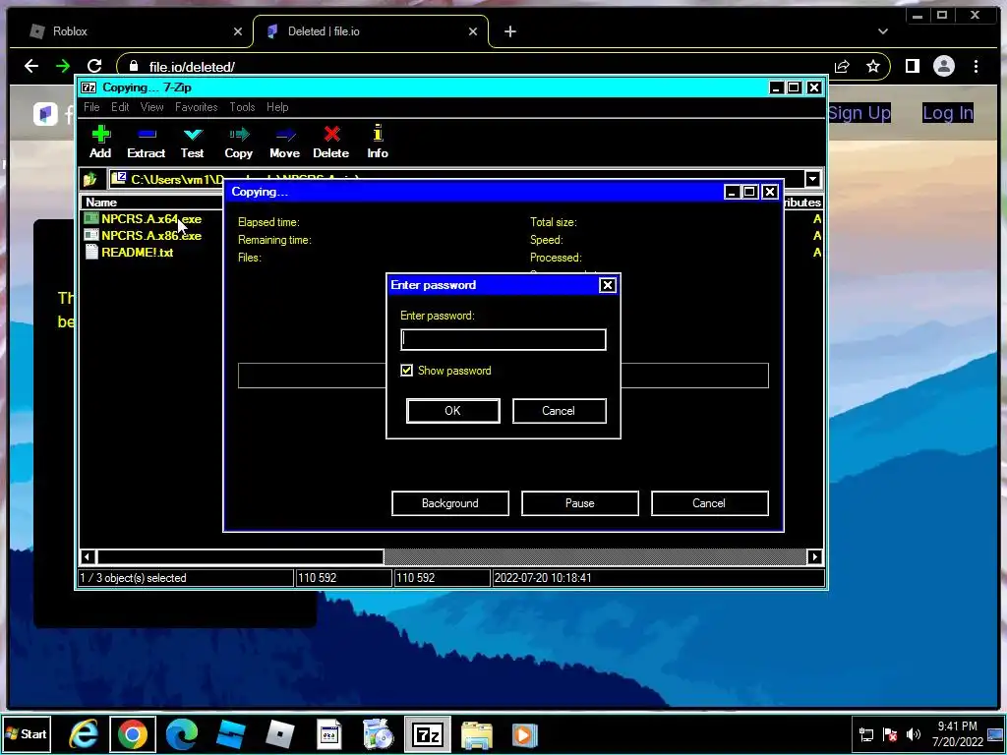The image size is (1007, 755).
Task: Click the Name column header
Action: pyautogui.click(x=101, y=203)
